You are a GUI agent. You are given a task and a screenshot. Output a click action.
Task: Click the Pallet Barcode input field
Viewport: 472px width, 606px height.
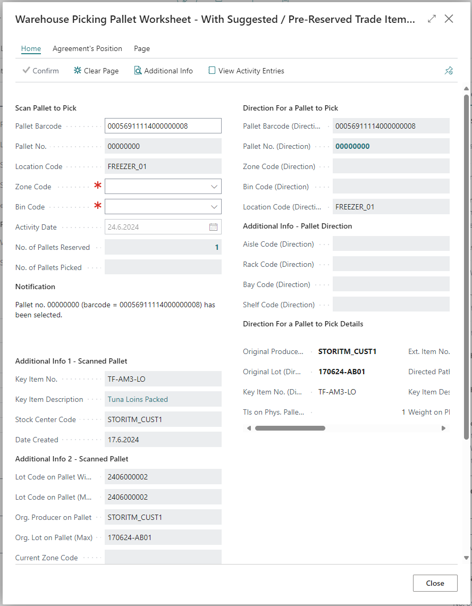163,126
